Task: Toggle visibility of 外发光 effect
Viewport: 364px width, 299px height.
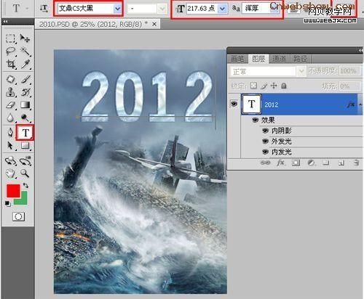Action: (265, 142)
